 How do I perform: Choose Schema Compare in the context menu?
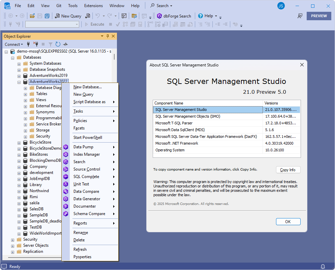click(89, 214)
